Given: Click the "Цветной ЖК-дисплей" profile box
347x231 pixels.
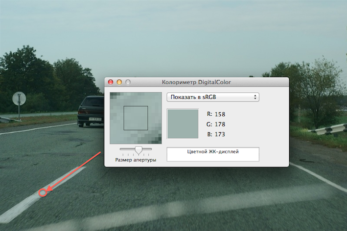Looking at the screenshot, I should coord(213,154).
